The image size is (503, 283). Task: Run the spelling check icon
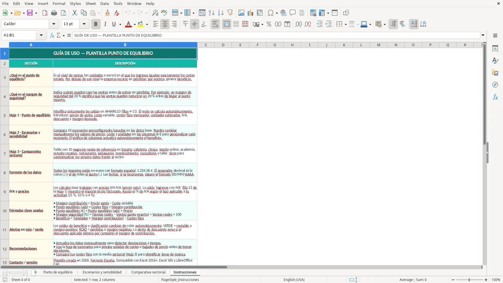click(164, 13)
